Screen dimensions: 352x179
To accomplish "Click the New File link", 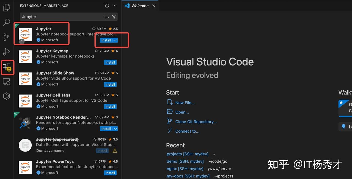I will pos(185,103).
